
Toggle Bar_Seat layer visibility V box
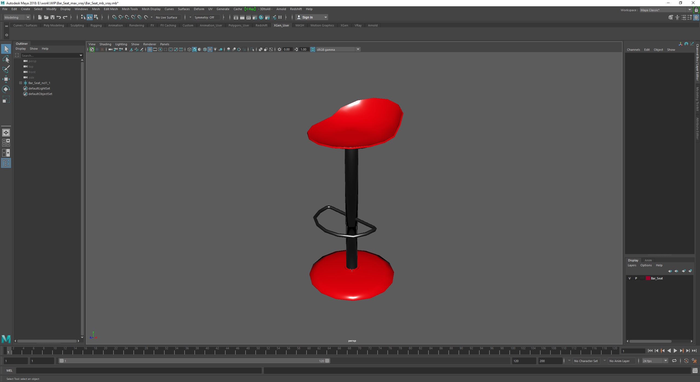tap(630, 278)
